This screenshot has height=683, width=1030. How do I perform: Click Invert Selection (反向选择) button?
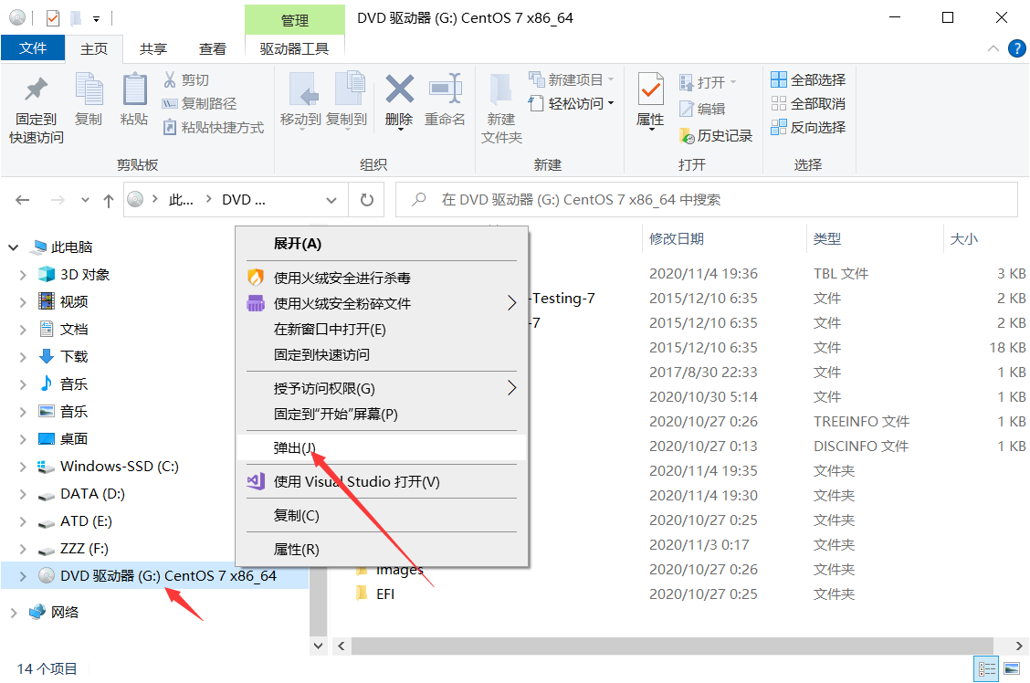click(808, 128)
